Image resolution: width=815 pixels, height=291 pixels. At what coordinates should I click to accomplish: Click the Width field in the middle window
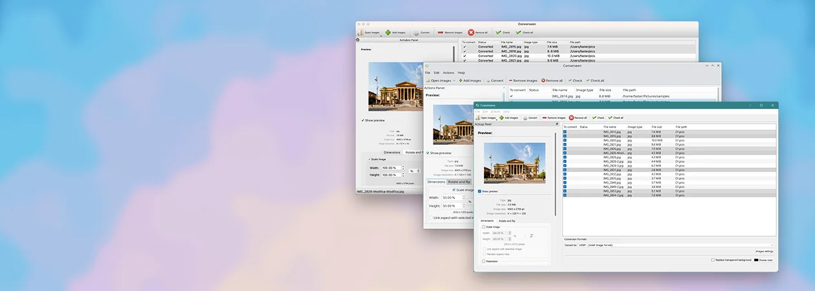tap(451, 198)
